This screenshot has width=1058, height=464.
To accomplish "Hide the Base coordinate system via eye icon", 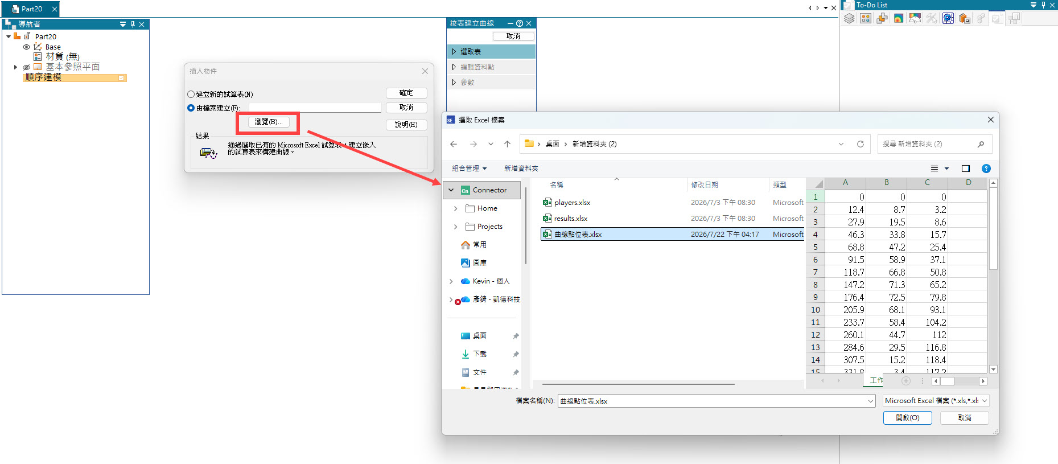I will 26,47.
